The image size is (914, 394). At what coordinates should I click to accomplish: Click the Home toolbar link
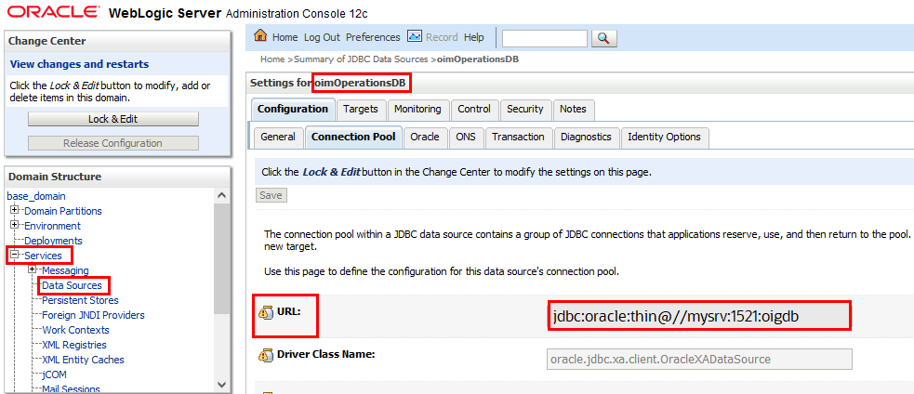pyautogui.click(x=285, y=37)
